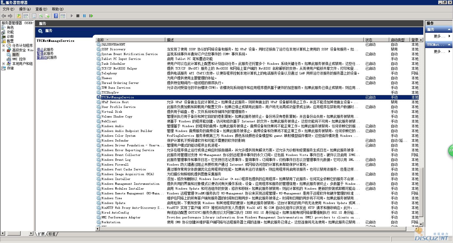Expand the 高级安全 Windows tree node

click(x=4, y=50)
